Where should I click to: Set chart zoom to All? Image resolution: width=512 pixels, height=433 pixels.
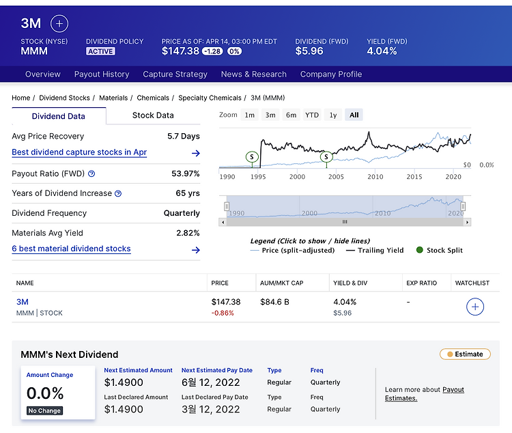pyautogui.click(x=354, y=115)
